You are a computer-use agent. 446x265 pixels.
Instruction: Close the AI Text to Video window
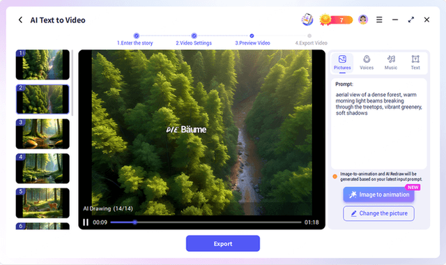tap(426, 20)
